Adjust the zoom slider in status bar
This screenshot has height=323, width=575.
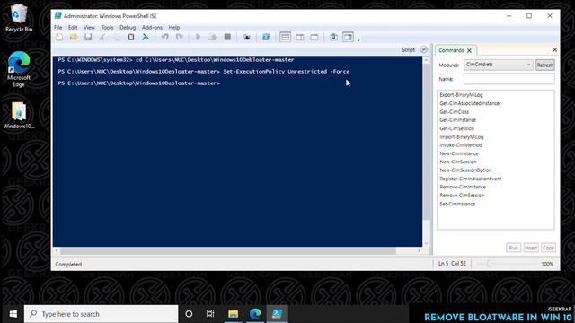tap(489, 264)
